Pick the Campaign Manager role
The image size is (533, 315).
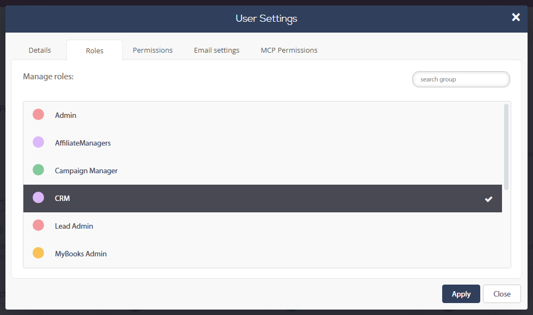click(x=262, y=171)
